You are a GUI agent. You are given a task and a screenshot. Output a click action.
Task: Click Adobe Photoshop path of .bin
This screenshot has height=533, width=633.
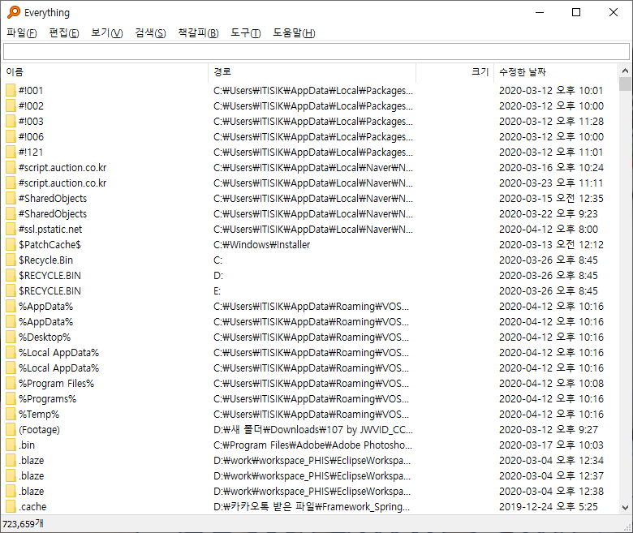click(x=312, y=445)
